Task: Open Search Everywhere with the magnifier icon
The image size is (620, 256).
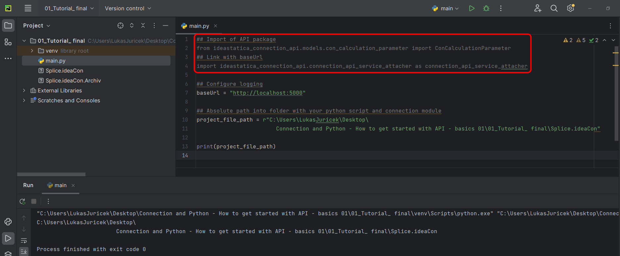Action: (554, 8)
